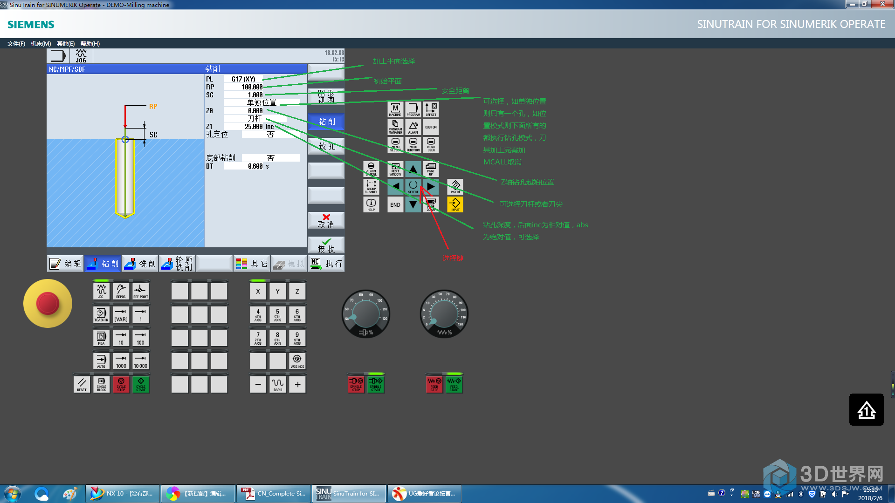The width and height of the screenshot is (895, 503).
Task: Click the CUSTOM key
Action: click(x=431, y=127)
